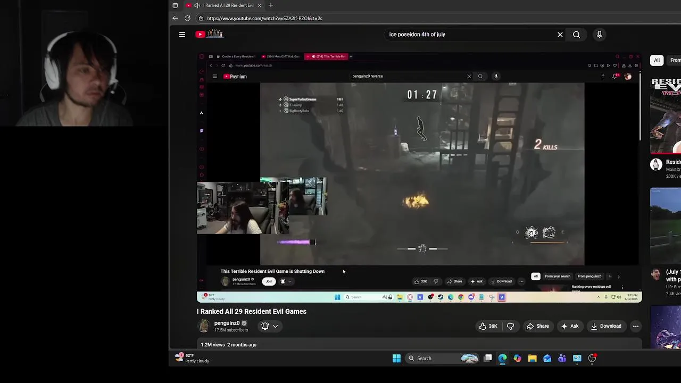The image size is (681, 383).
Task: Open the second recommended video thumbnail
Action: (x=666, y=226)
